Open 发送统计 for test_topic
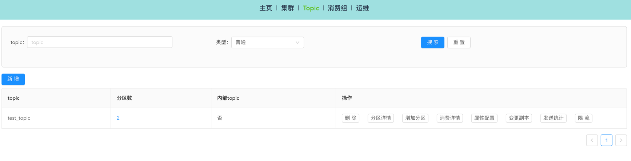The image size is (631, 161). coord(554,118)
